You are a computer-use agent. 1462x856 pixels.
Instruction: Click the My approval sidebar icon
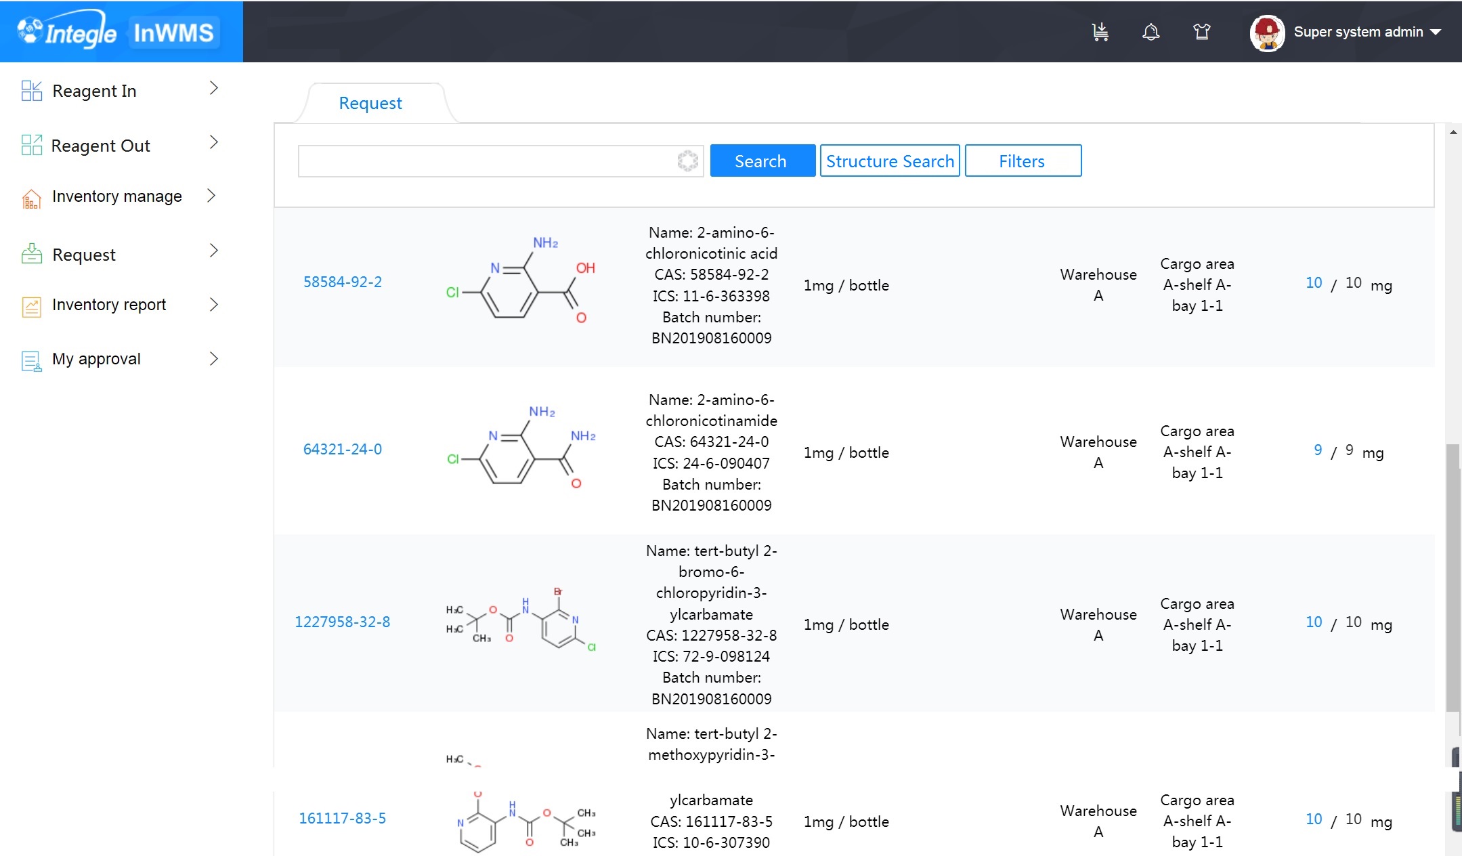(30, 359)
